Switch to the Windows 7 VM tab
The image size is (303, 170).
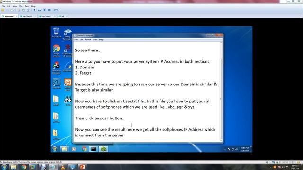coord(9,16)
